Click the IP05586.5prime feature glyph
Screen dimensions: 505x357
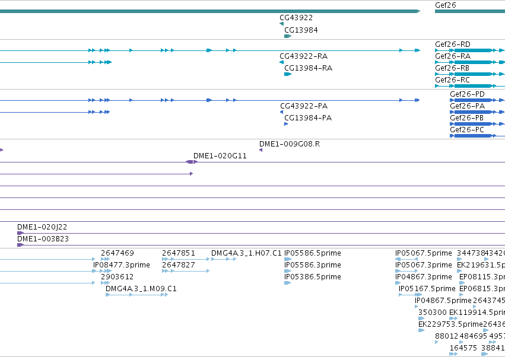[x=288, y=259]
